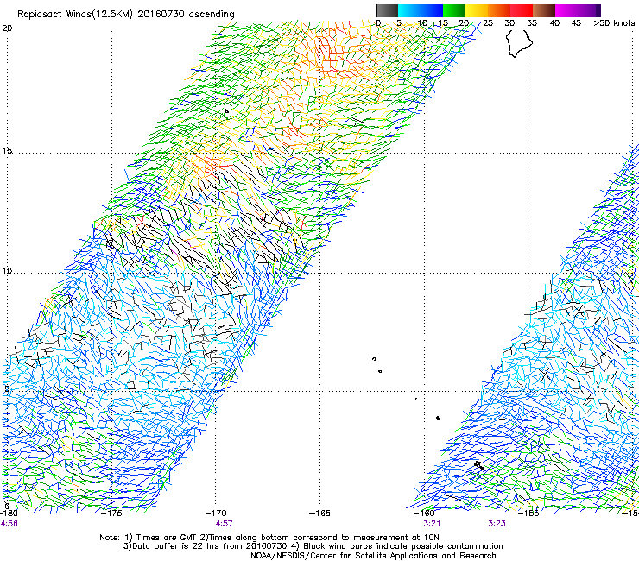Click the purple pass time '3:21'
Screen dimensions: 639x561
pos(432,524)
